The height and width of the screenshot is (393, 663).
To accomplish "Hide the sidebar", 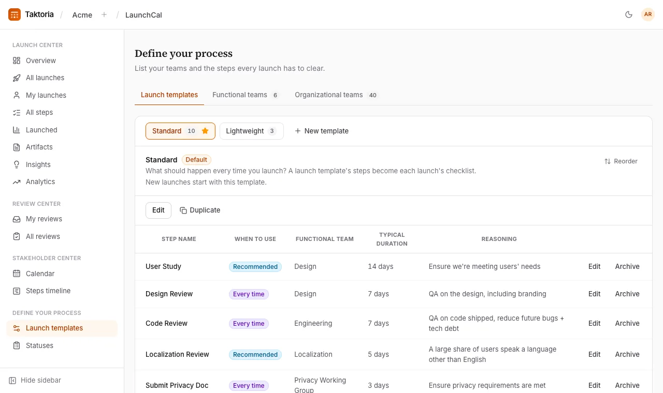I will (x=35, y=380).
